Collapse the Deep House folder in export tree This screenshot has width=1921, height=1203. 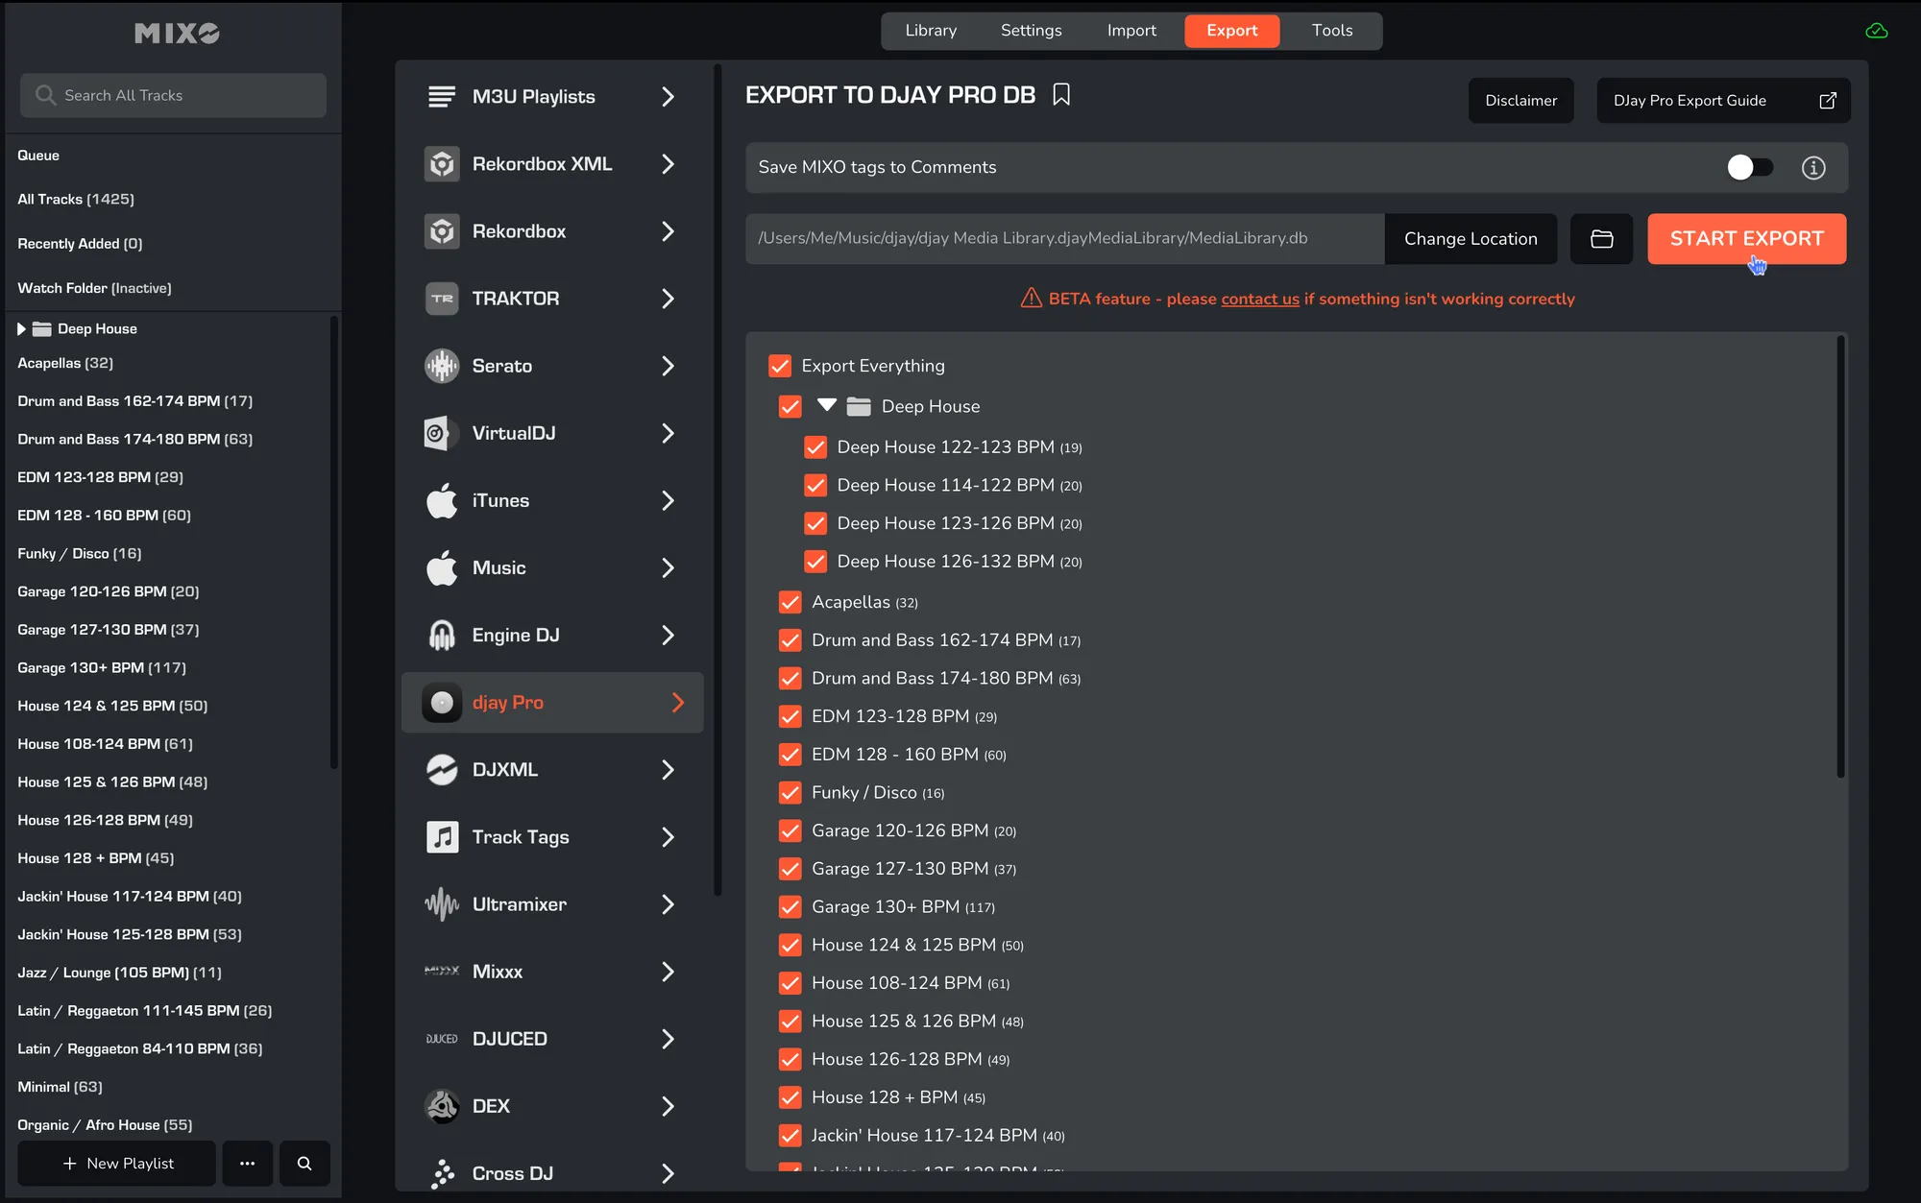[826, 405]
